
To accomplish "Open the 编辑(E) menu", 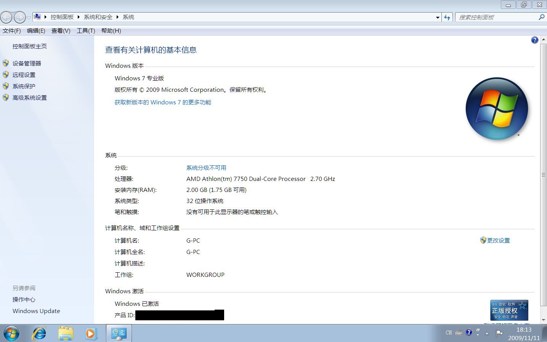I will click(x=36, y=31).
